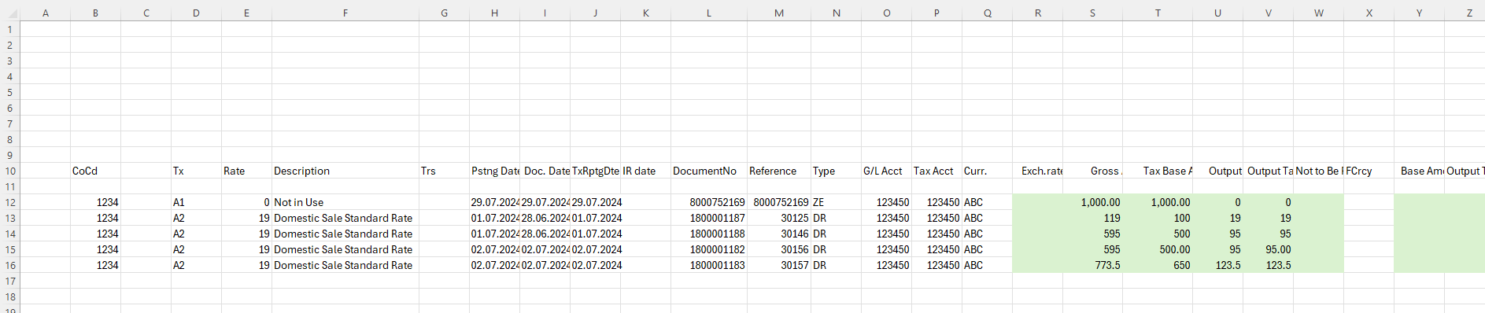
Task: Select the tax base 650 cell
Action: pos(1158,265)
